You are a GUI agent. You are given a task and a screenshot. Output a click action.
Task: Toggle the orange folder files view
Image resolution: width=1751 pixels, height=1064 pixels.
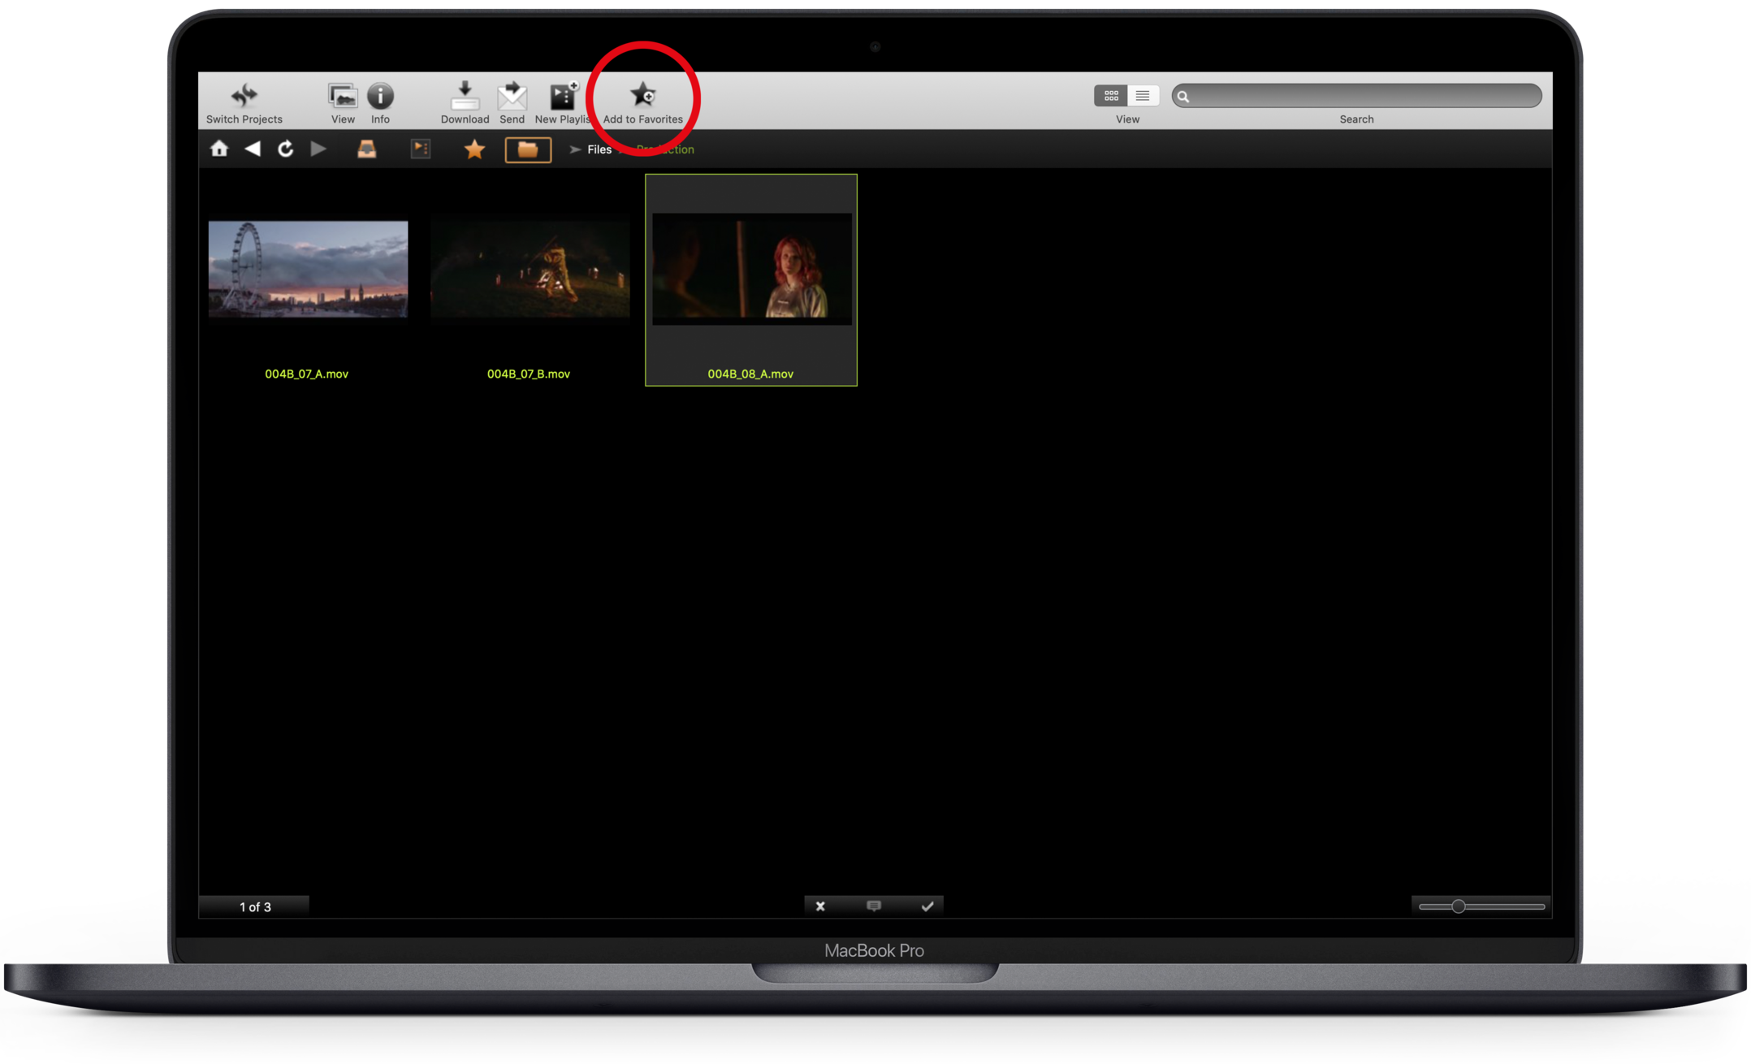[x=528, y=149]
